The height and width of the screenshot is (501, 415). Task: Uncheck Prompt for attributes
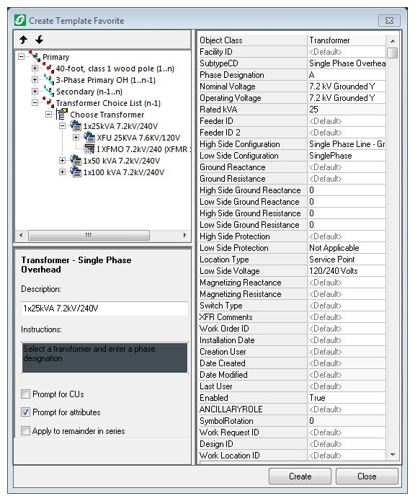(25, 412)
